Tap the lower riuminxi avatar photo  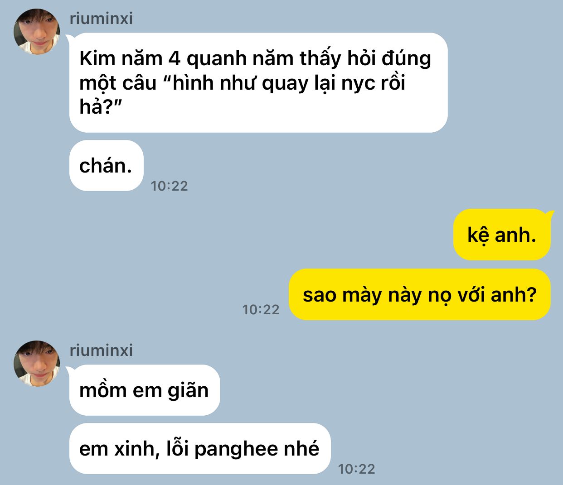click(x=37, y=364)
